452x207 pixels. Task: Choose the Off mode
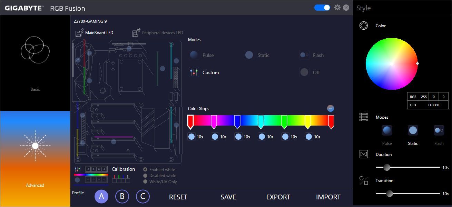310,72
